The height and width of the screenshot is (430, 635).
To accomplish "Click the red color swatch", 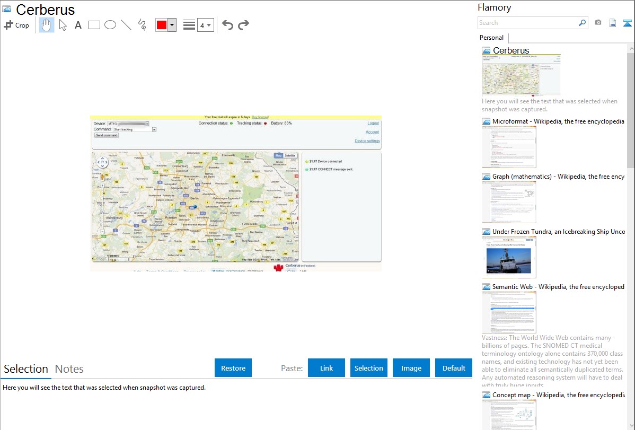I will [x=162, y=25].
